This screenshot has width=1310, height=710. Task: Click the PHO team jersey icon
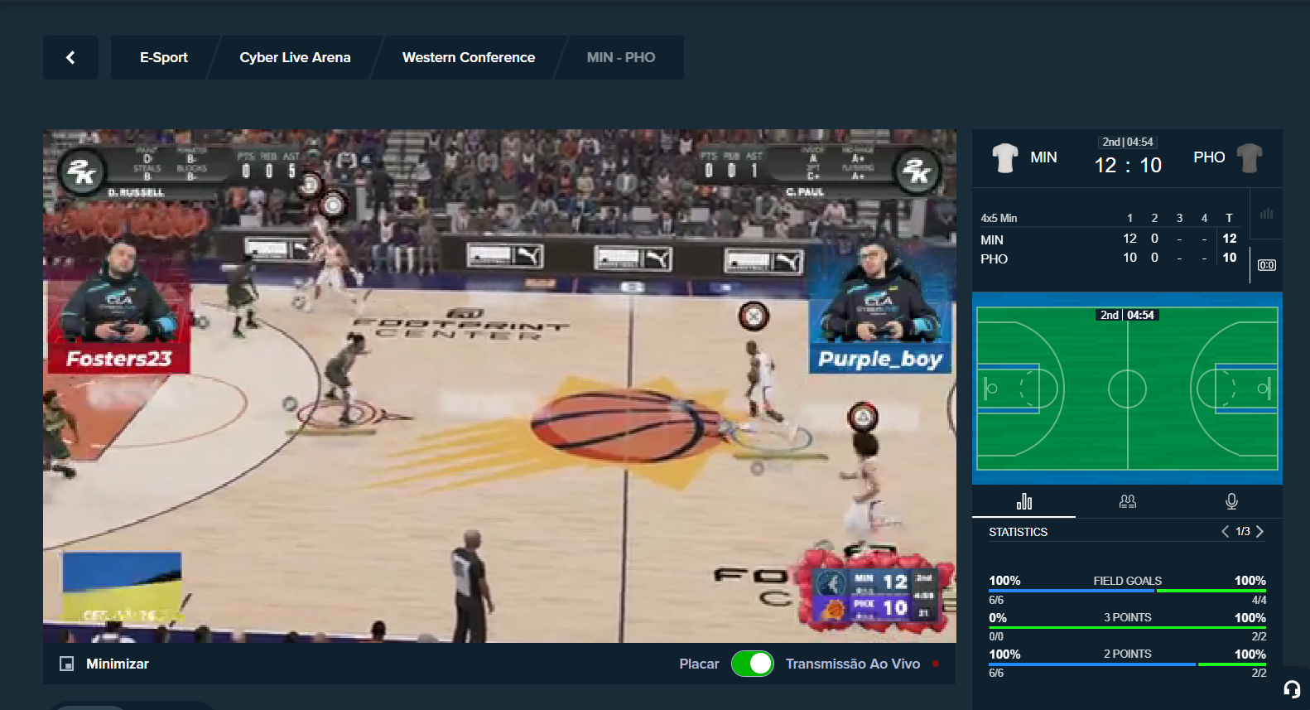1249,157
